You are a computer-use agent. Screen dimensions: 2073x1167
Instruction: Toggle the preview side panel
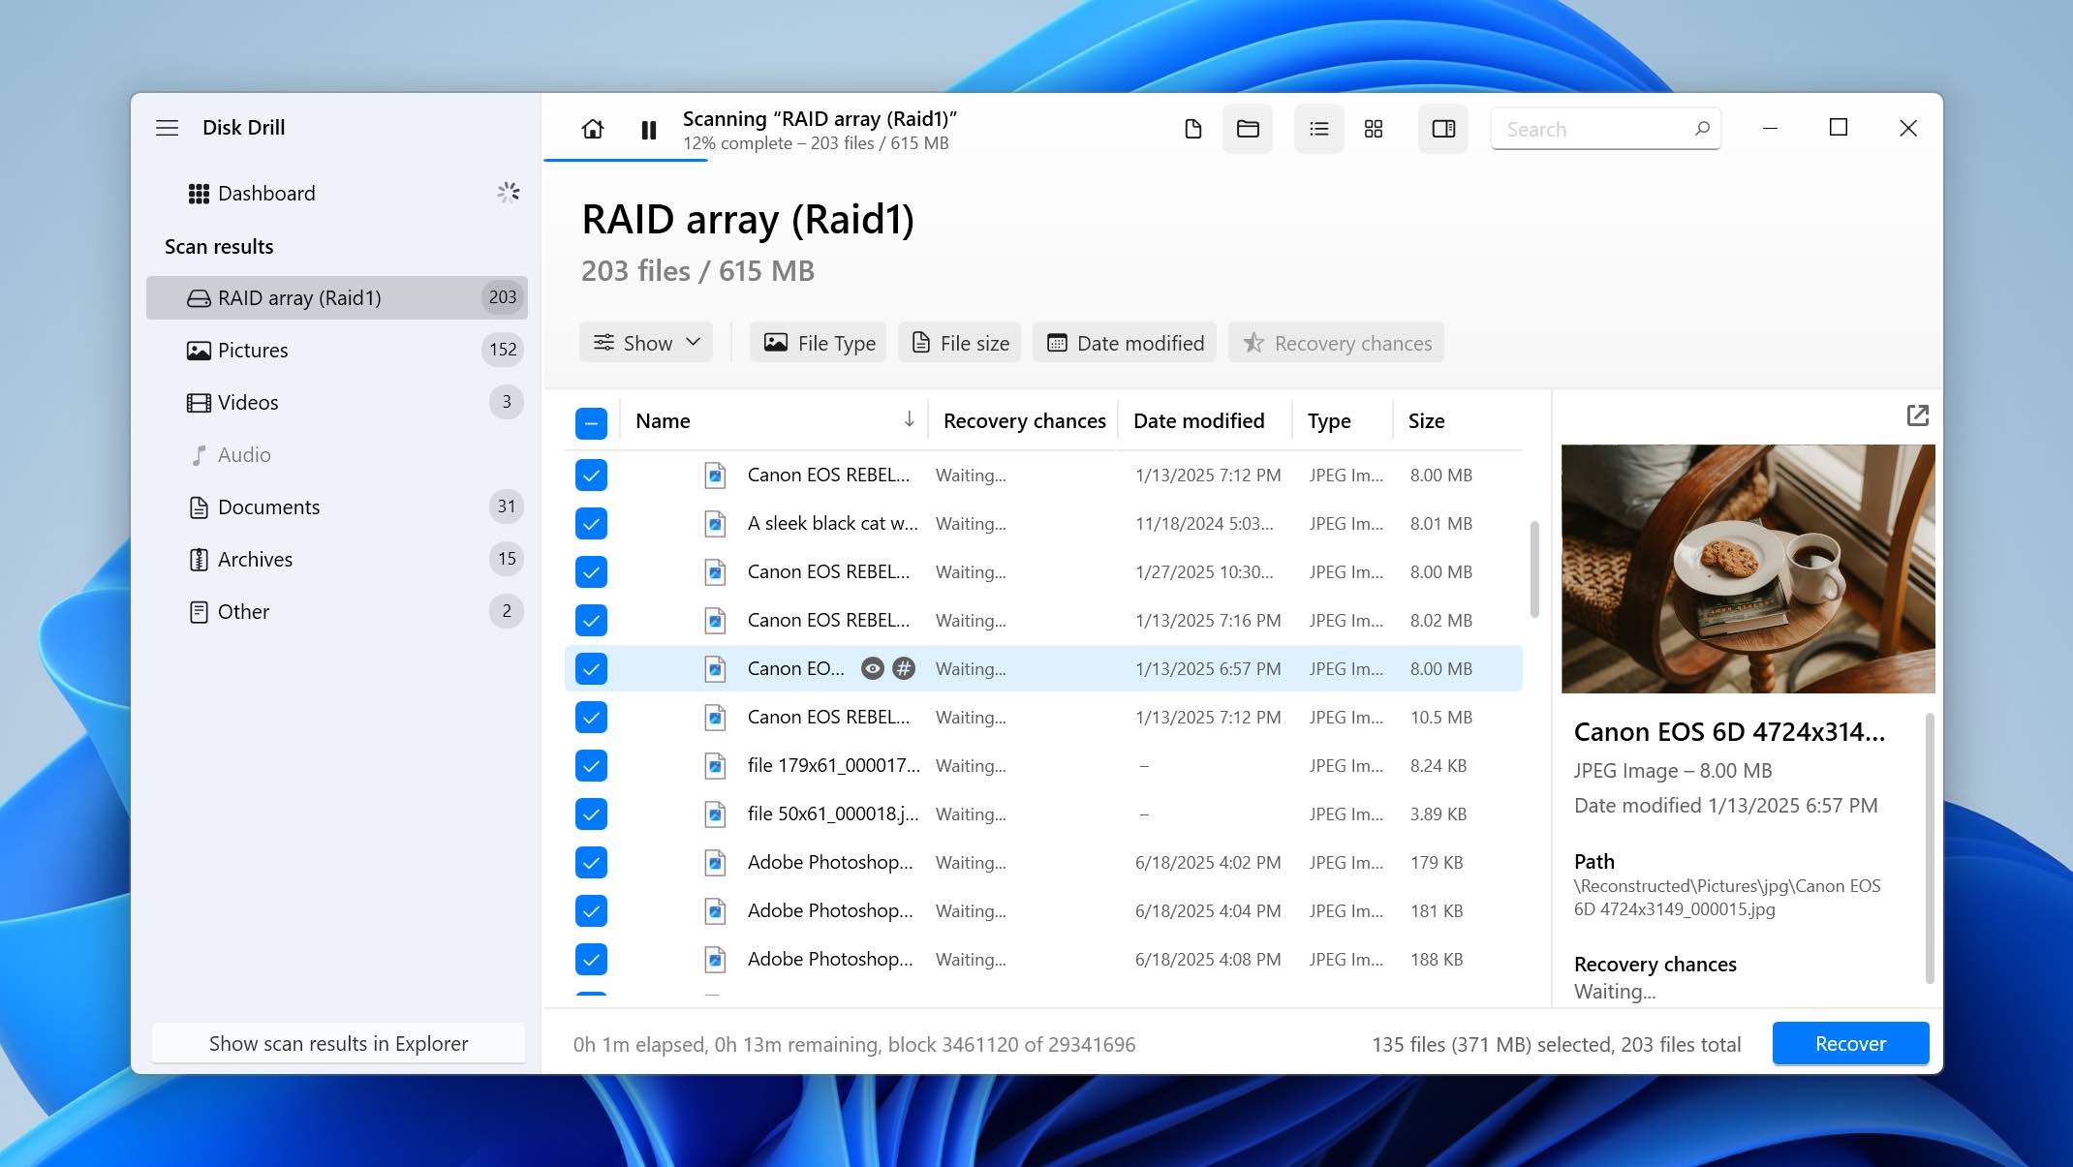coord(1442,128)
